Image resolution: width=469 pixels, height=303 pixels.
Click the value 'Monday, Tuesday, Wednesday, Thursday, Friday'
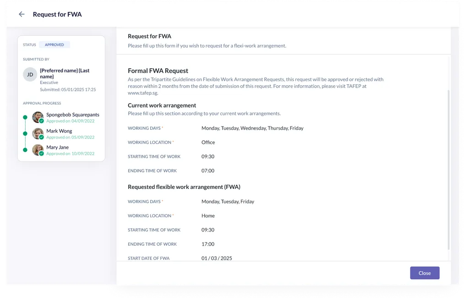coord(252,128)
